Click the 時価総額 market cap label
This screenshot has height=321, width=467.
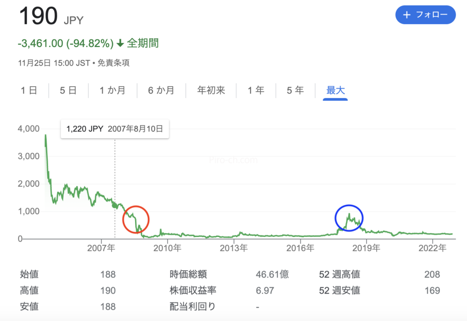tap(188, 274)
